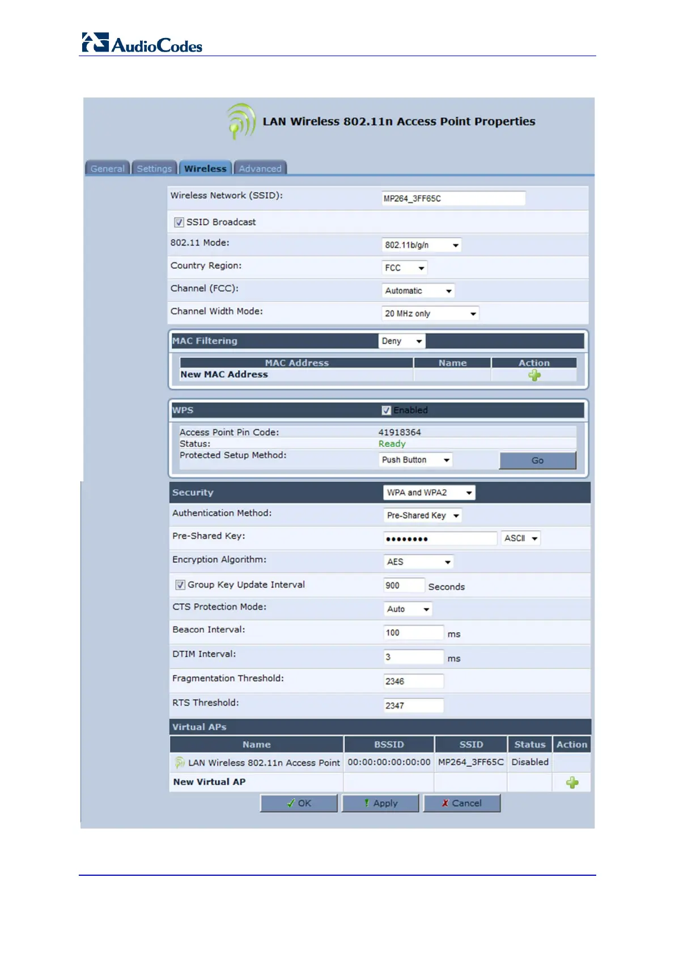Switch to the Settings tab
The image size is (675, 954).
click(x=154, y=168)
